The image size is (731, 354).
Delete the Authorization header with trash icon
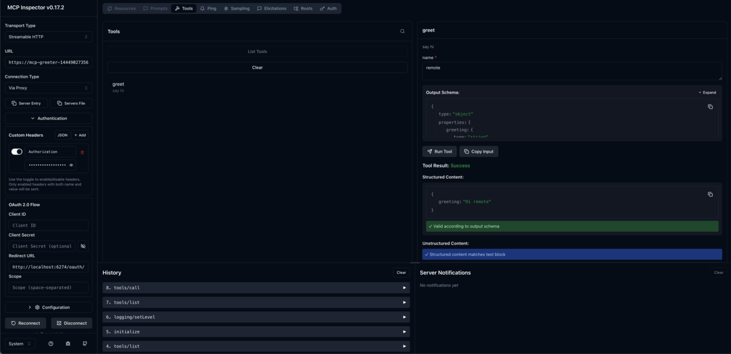coord(82,152)
